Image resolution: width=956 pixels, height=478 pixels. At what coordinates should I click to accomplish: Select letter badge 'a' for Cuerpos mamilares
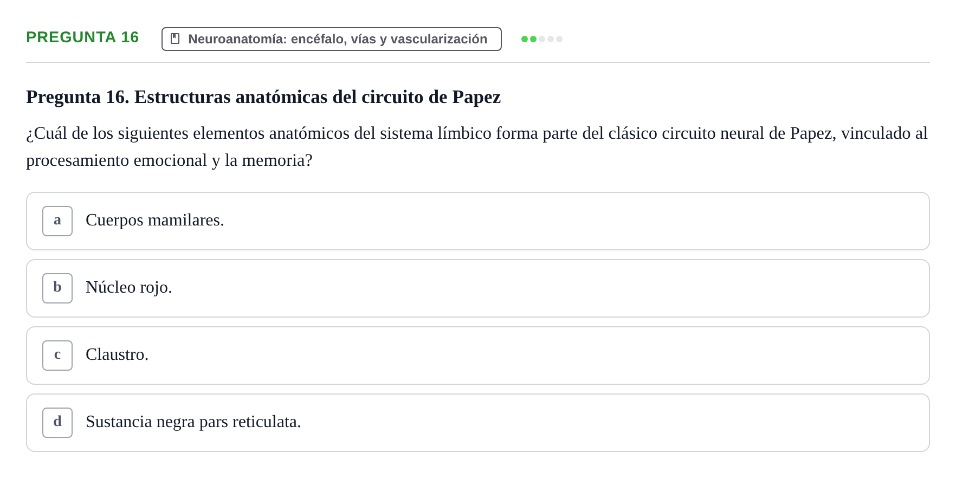(x=57, y=221)
